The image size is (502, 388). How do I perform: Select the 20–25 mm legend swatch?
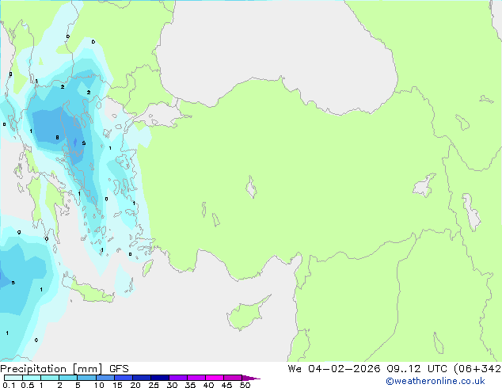click(x=141, y=378)
